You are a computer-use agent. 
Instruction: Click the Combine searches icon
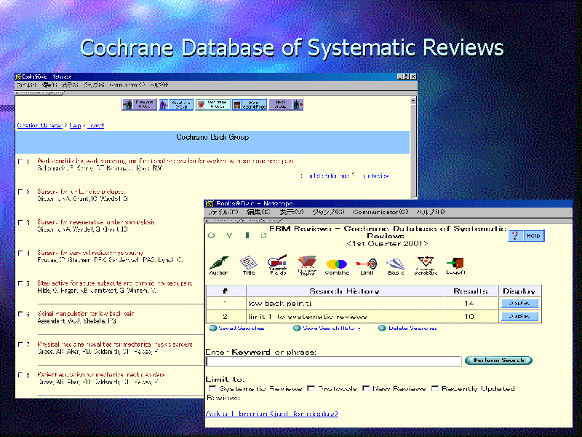click(x=337, y=264)
